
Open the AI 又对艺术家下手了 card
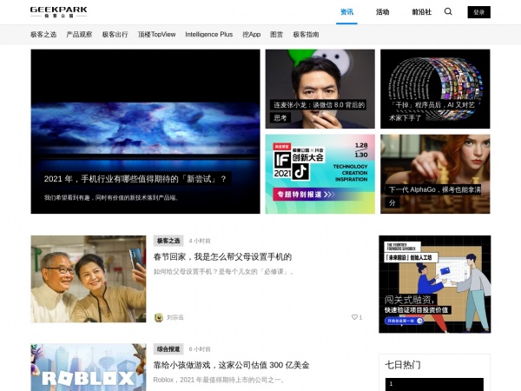[x=435, y=89]
